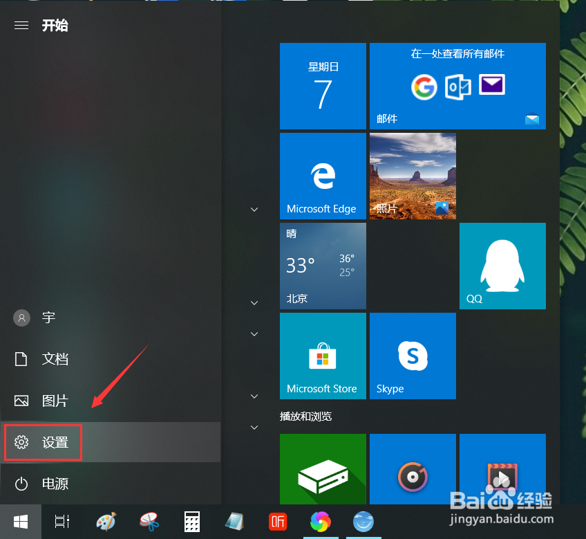Screen dimensions: 586x539
Task: Open the Paint palette taskbar icon
Action: [106, 522]
